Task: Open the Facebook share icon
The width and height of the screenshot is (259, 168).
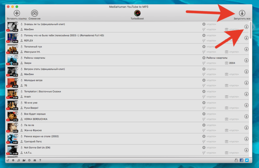Action: pyautogui.click(x=241, y=160)
